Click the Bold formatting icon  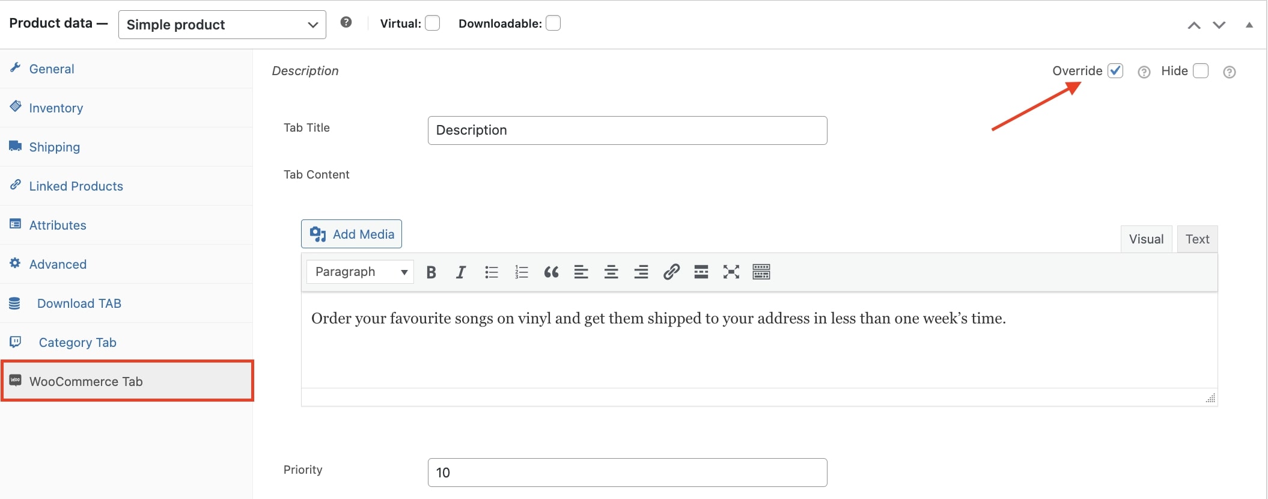pos(431,272)
